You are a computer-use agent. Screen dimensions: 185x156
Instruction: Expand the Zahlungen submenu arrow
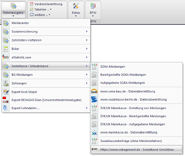tap(87, 83)
